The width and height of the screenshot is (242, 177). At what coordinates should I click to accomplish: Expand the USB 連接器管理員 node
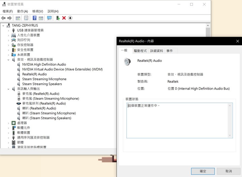[8, 31]
